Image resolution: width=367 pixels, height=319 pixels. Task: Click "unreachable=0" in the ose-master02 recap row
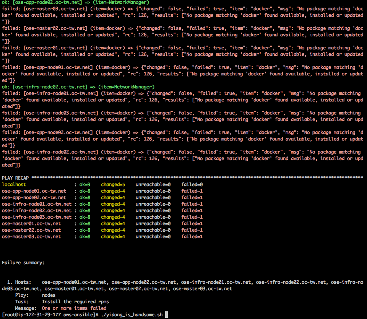153,230
